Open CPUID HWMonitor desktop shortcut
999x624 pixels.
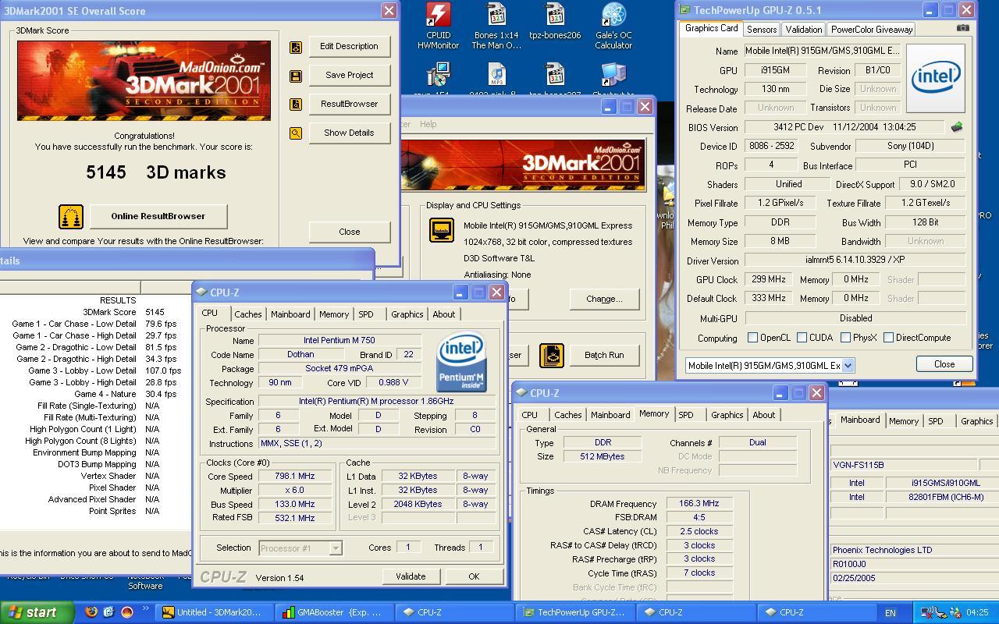[438, 26]
